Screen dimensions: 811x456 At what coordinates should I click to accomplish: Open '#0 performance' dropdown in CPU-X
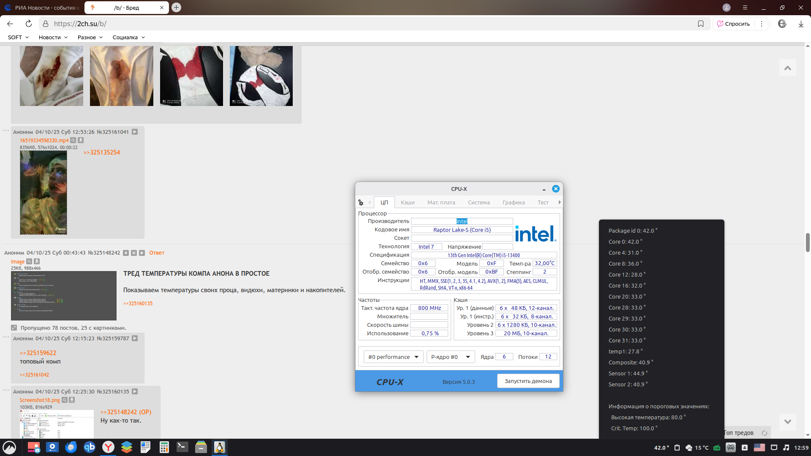(x=393, y=357)
